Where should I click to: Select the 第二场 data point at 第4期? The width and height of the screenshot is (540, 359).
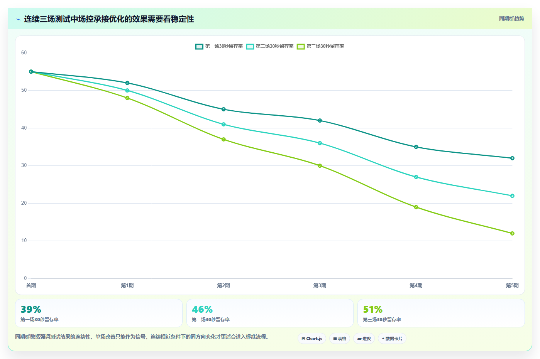pyautogui.click(x=416, y=177)
